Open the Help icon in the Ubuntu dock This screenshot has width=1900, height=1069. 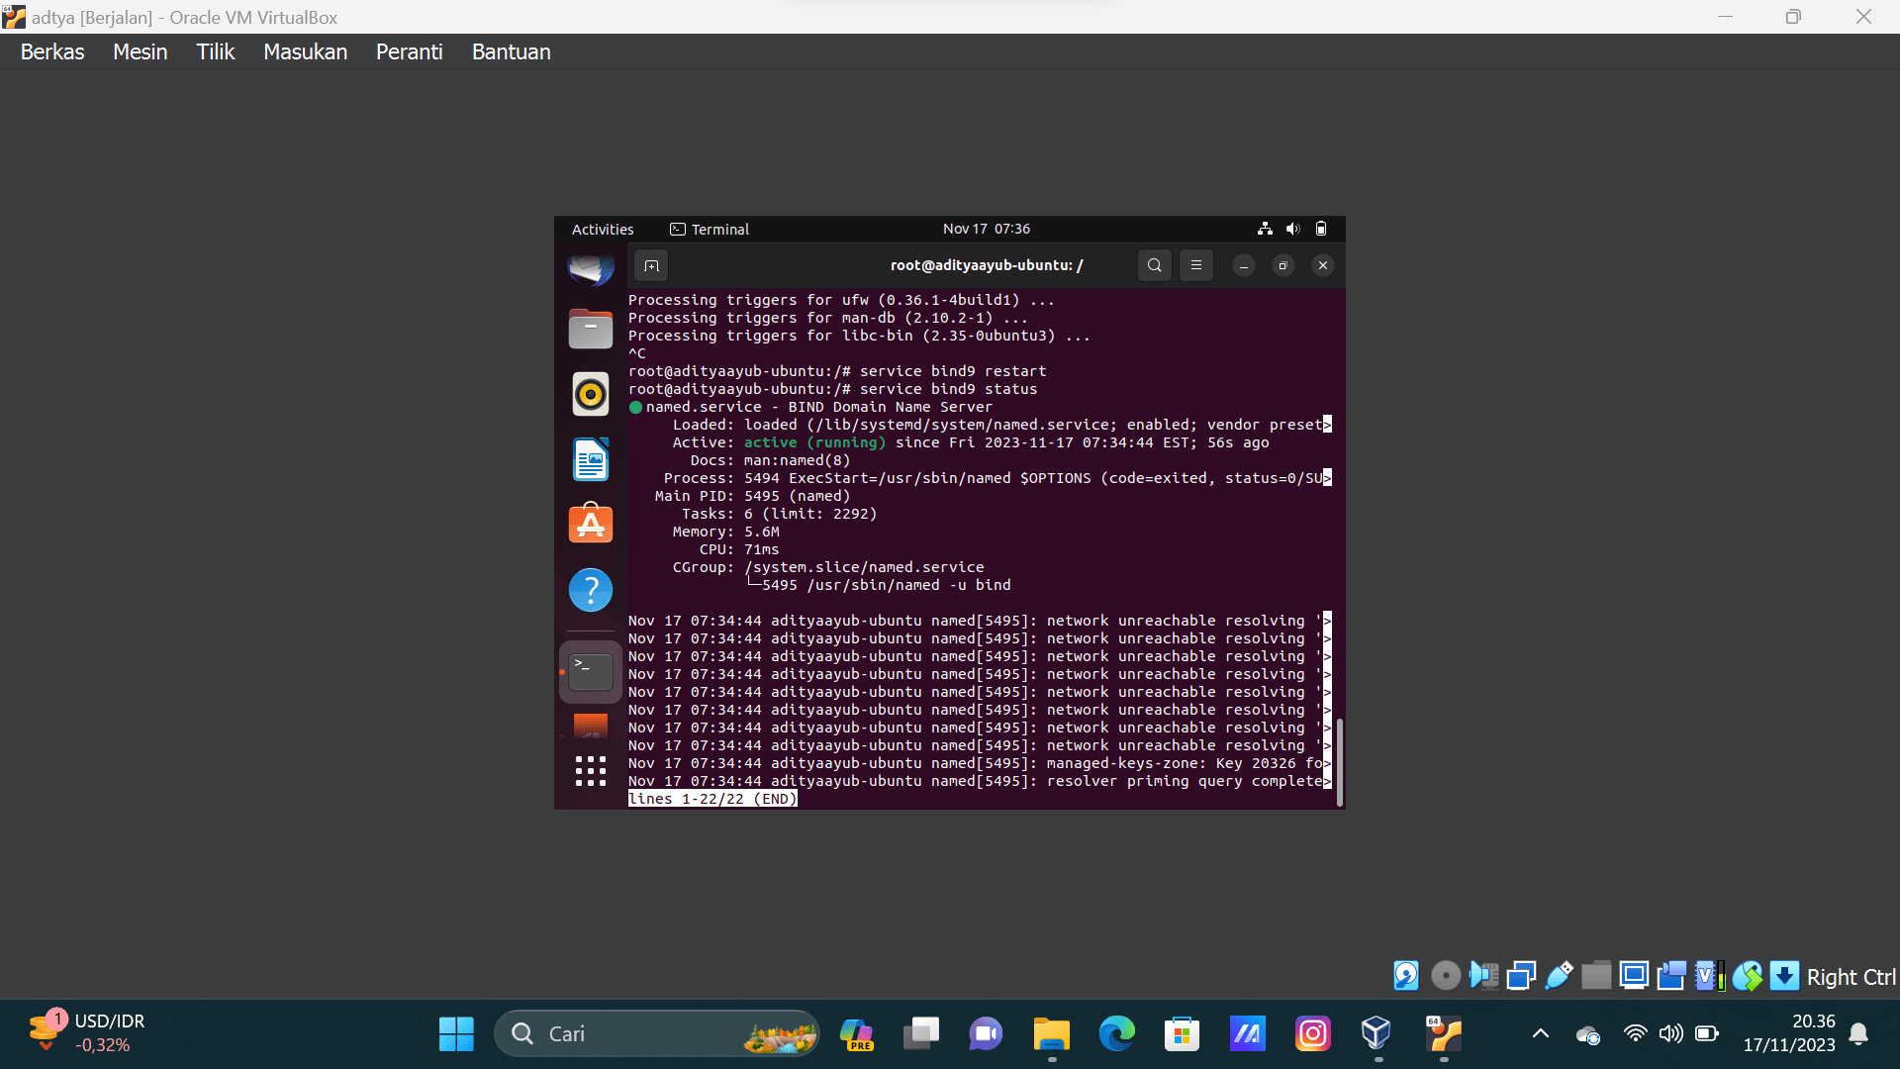(591, 590)
